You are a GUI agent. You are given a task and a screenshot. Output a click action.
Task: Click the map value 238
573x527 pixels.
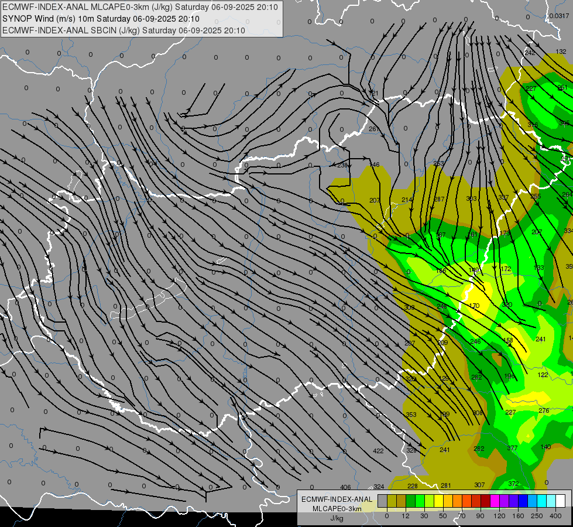(342, 165)
